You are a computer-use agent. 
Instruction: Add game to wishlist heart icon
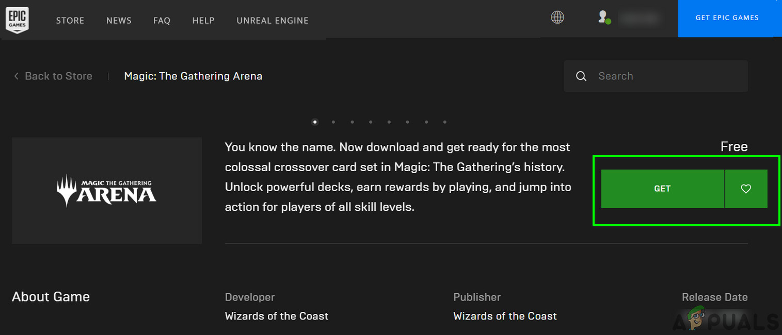click(x=745, y=189)
